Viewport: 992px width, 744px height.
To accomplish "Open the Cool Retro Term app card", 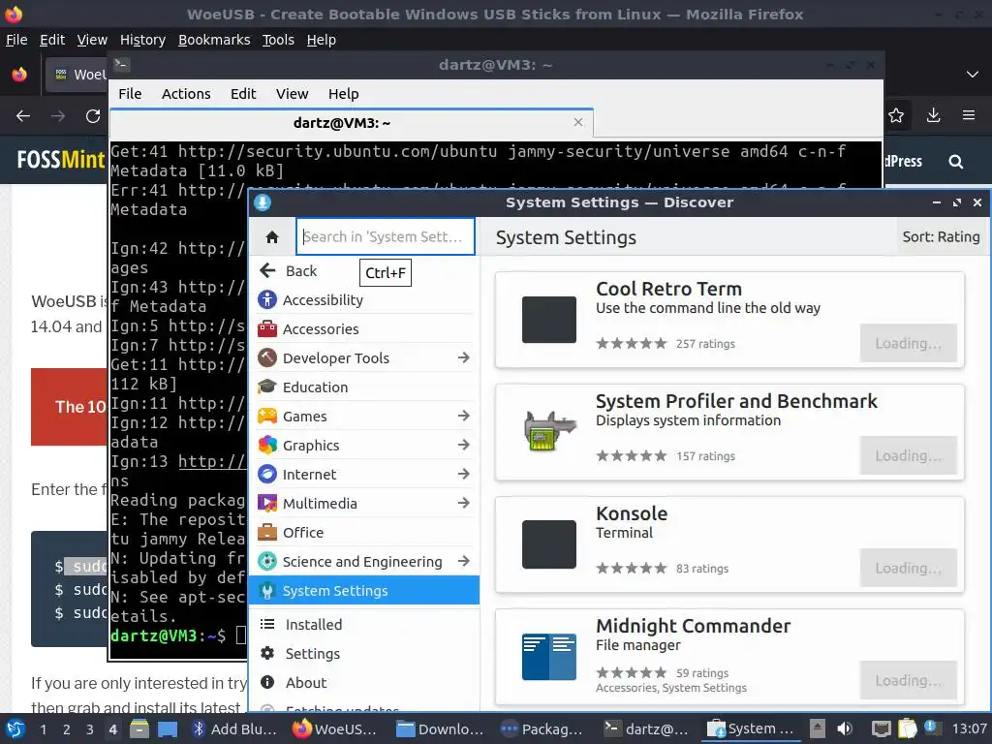I will (x=729, y=320).
